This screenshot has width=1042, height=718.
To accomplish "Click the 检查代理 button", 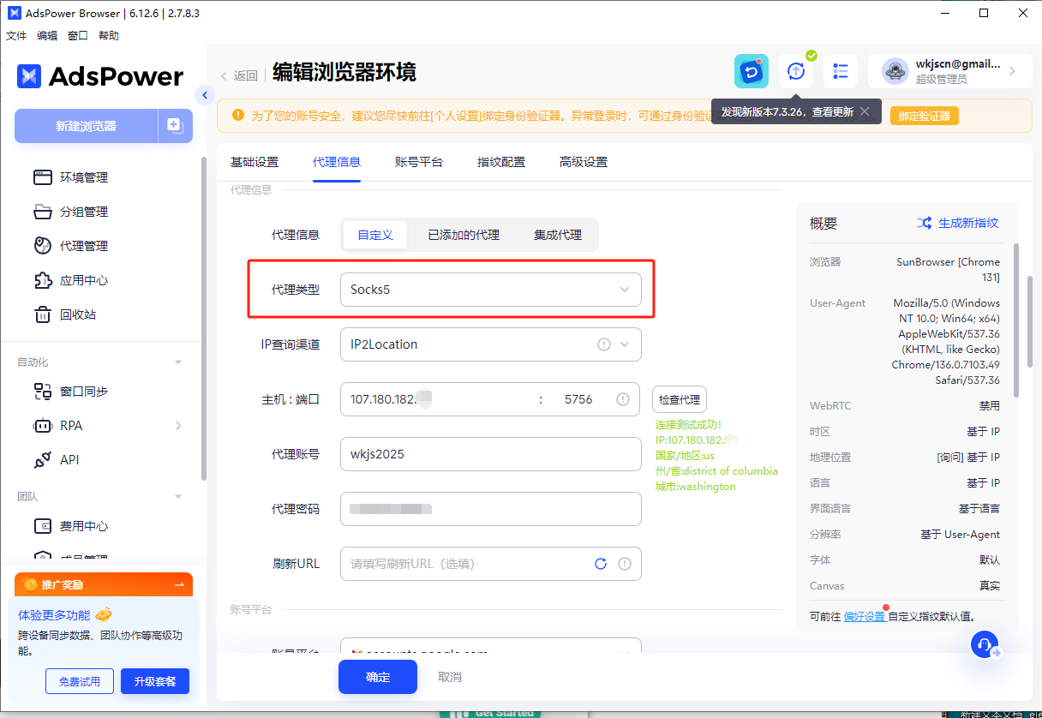I will tap(680, 399).
